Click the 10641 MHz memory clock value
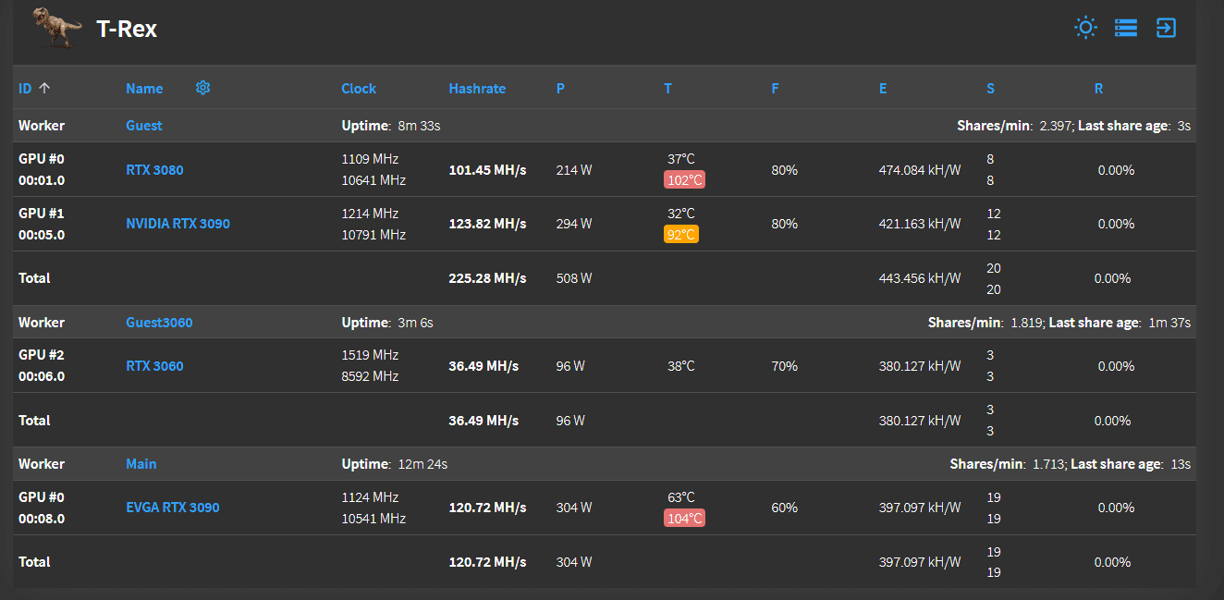 pos(373,180)
